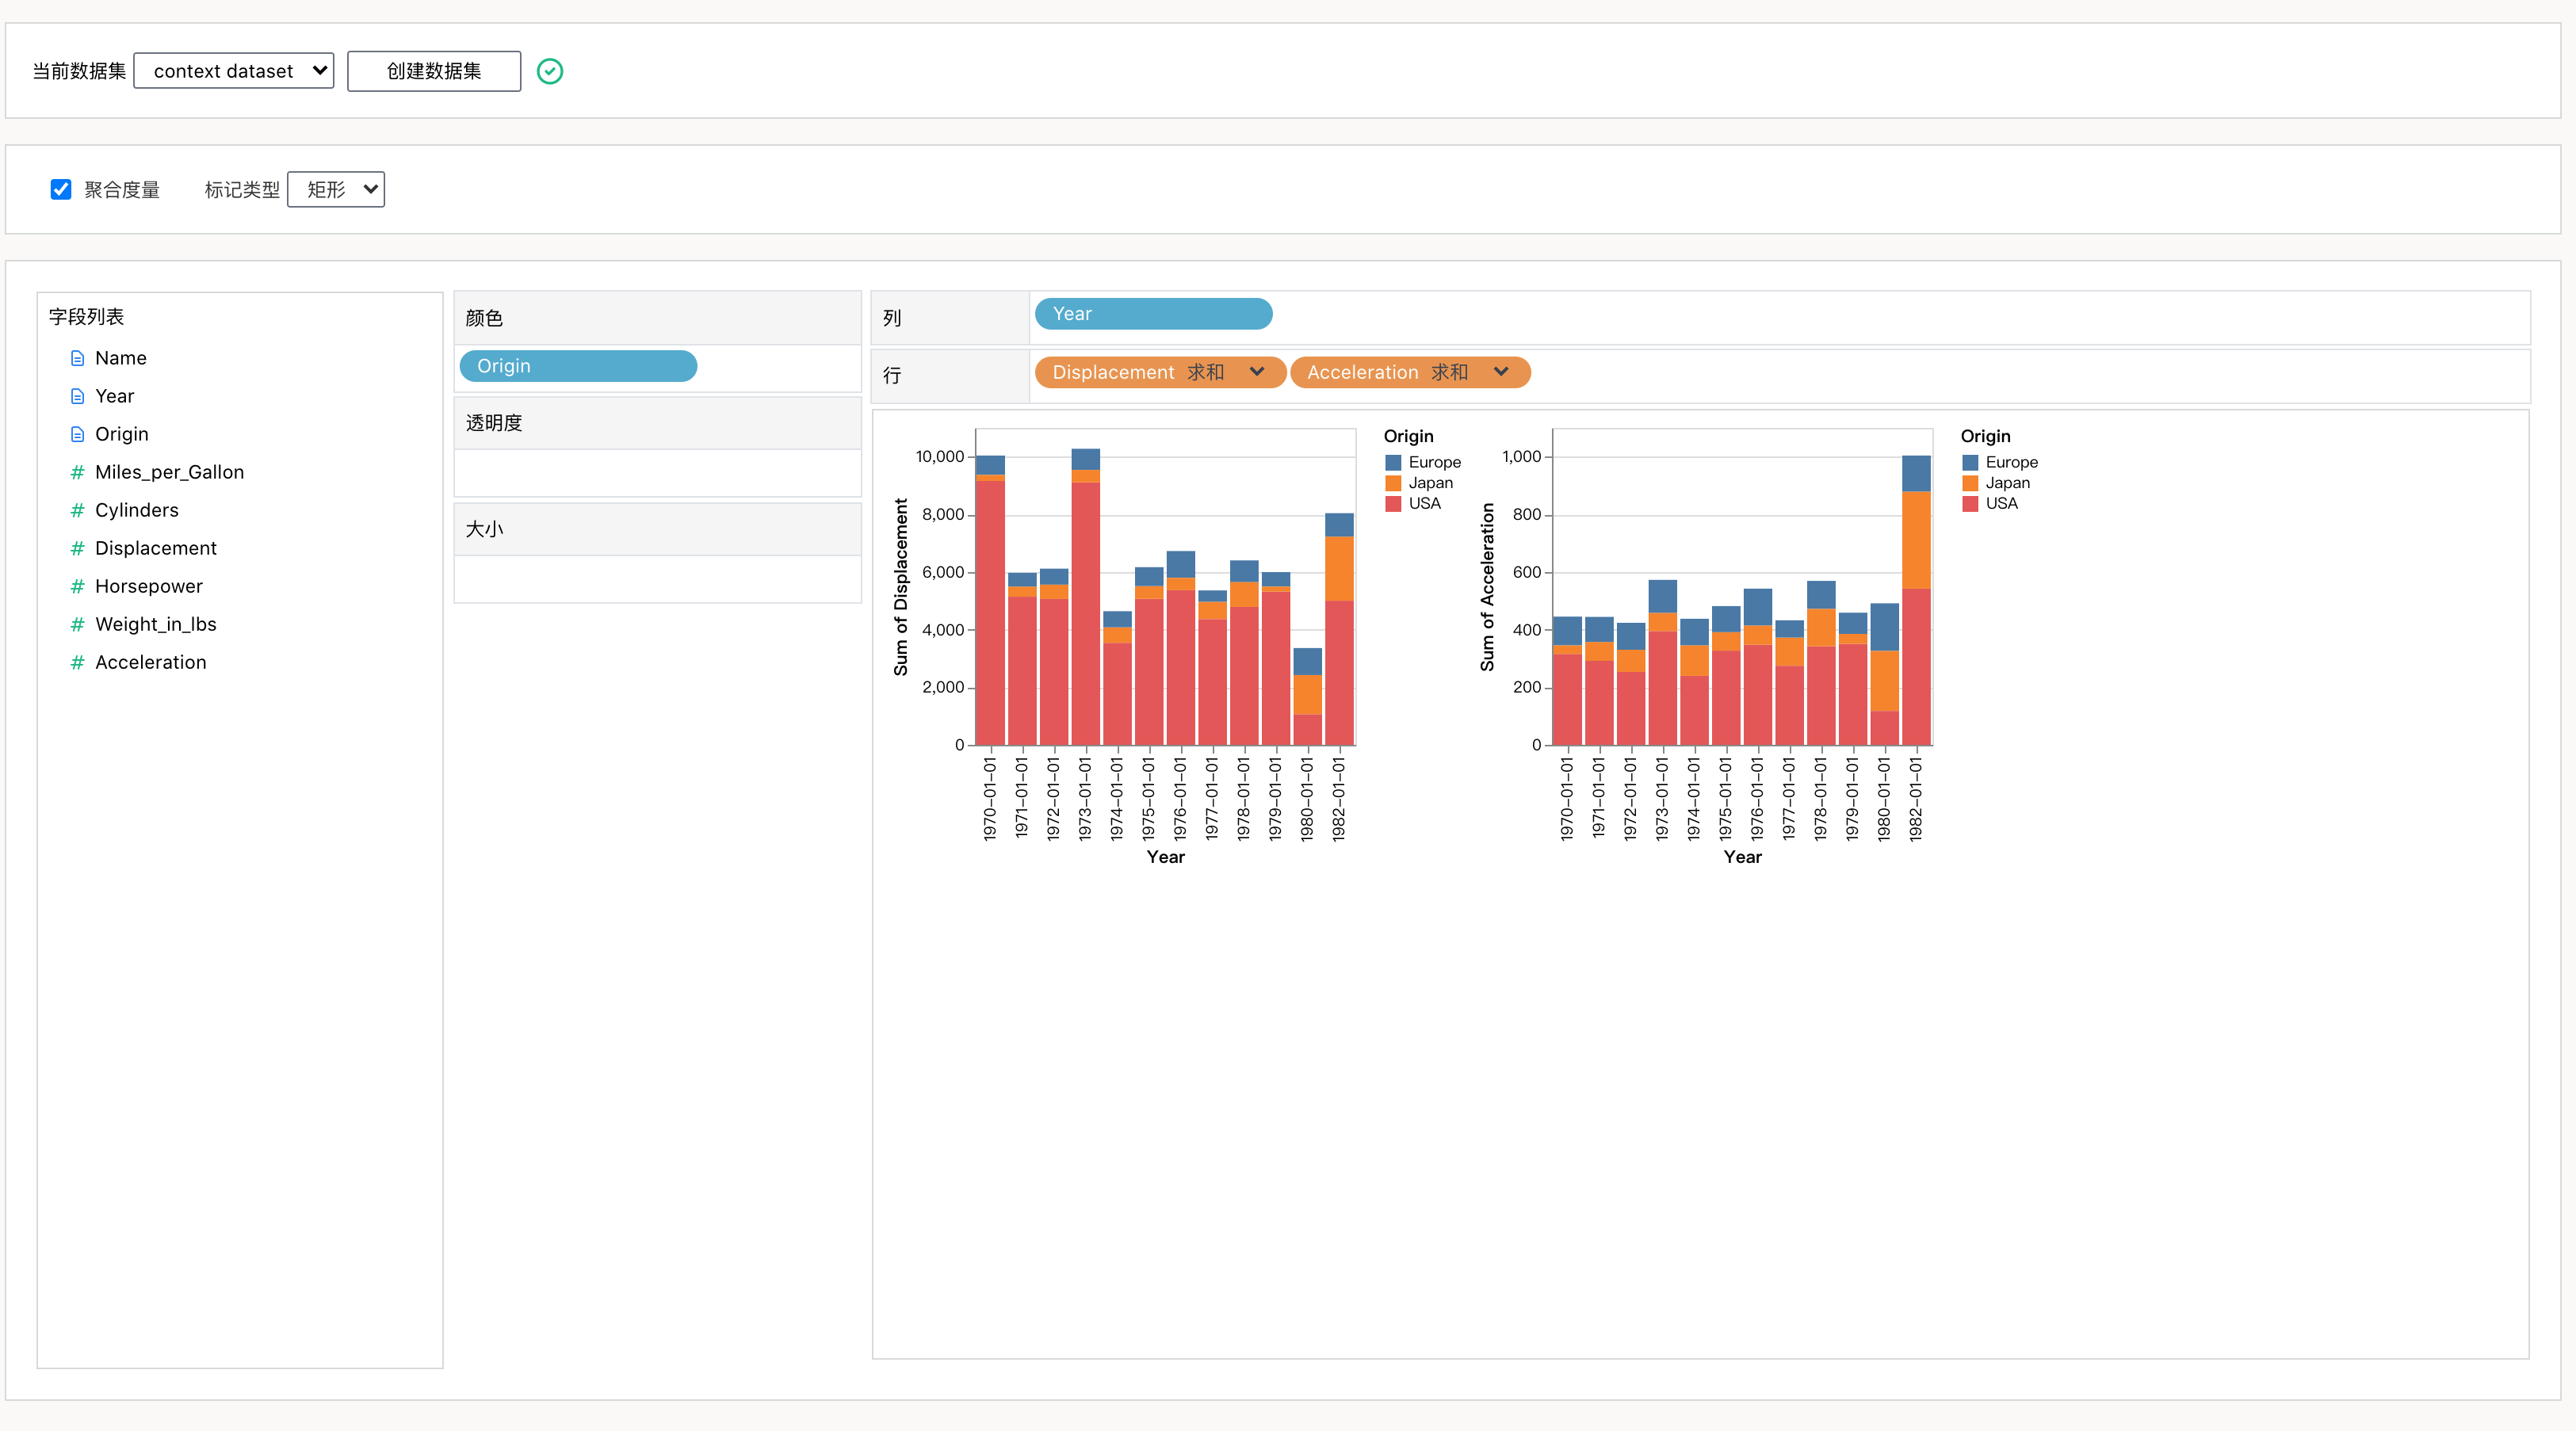This screenshot has height=1431, width=2576.
Task: Open Acceleration 求和 aggregation dropdown arrow
Action: click(1500, 372)
